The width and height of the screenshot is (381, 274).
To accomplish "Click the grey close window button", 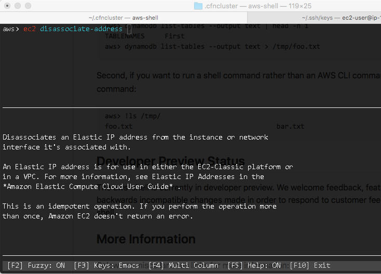I will click(7, 6).
